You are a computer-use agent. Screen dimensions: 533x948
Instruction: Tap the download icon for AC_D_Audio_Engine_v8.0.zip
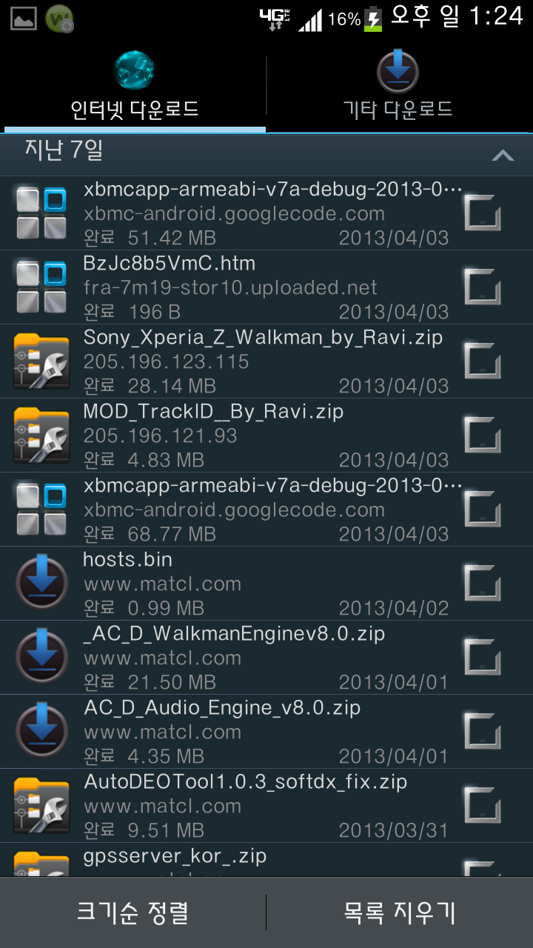tap(41, 732)
